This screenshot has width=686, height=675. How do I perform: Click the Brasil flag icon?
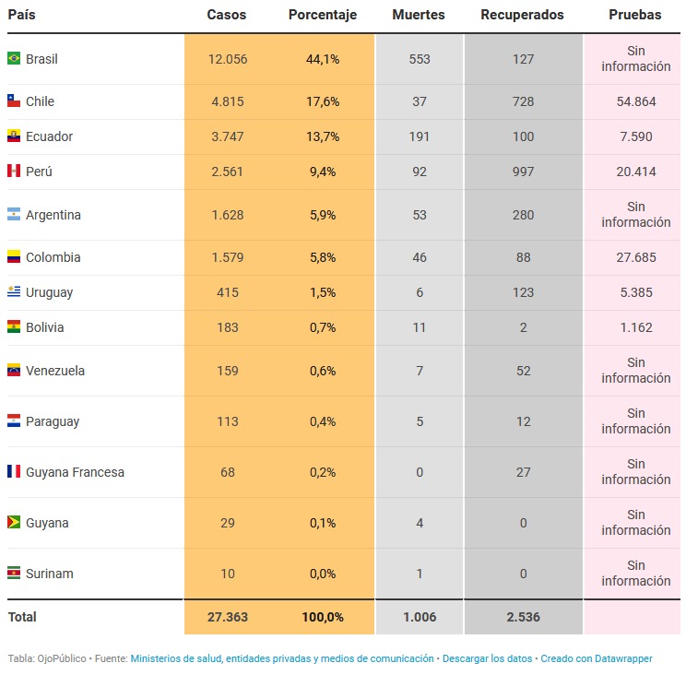[14, 59]
